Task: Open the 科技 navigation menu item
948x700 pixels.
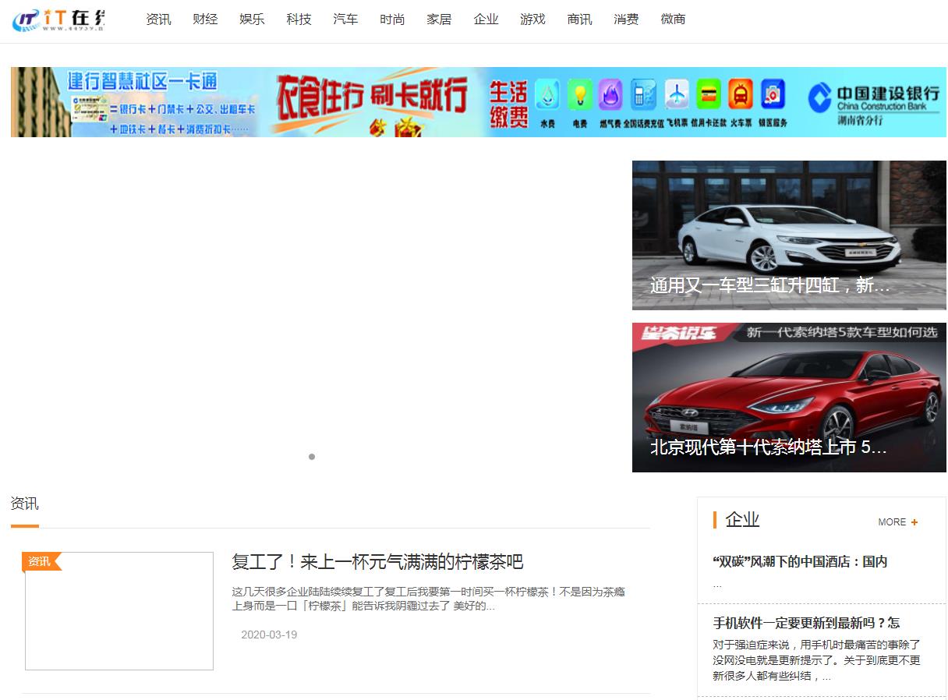Action: (x=299, y=19)
